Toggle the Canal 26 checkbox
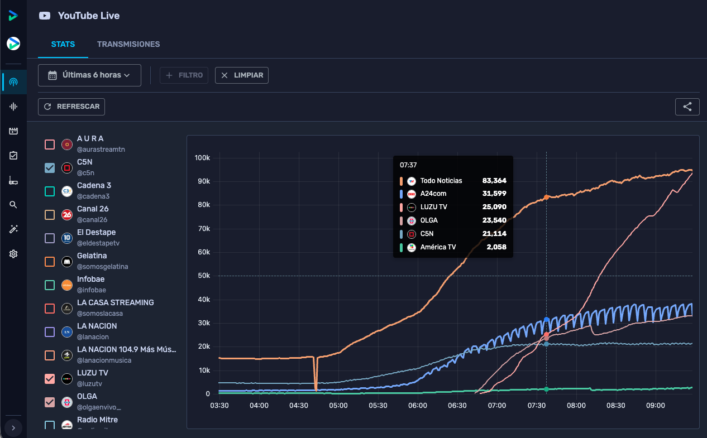 pyautogui.click(x=50, y=215)
